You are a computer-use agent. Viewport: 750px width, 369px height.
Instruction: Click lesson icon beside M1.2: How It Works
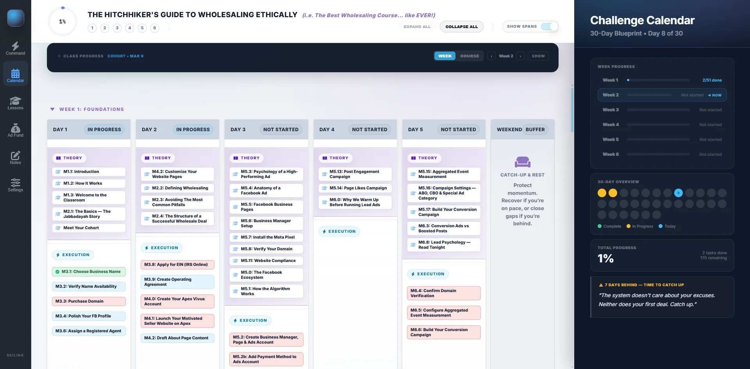click(x=58, y=184)
